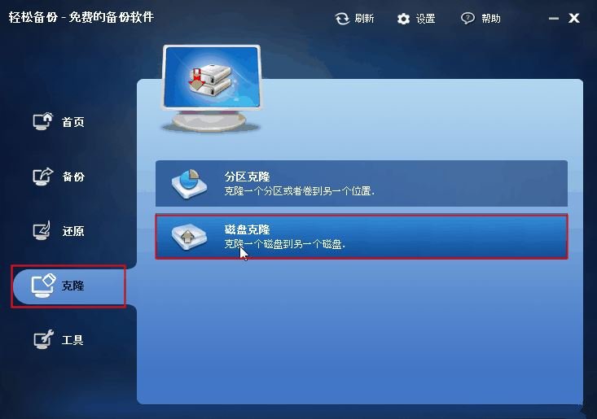The width and height of the screenshot is (597, 419).
Task: Minimize the 轻松备份 window
Action: click(554, 18)
